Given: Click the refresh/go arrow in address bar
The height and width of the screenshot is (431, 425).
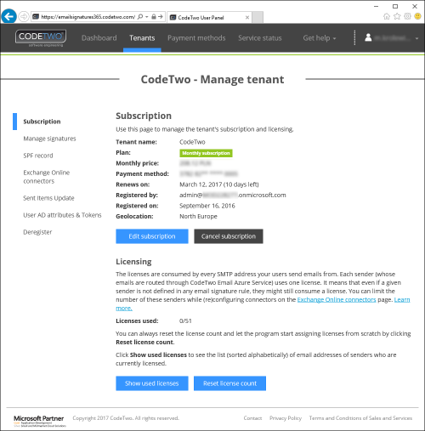Looking at the screenshot, I should (161, 17).
